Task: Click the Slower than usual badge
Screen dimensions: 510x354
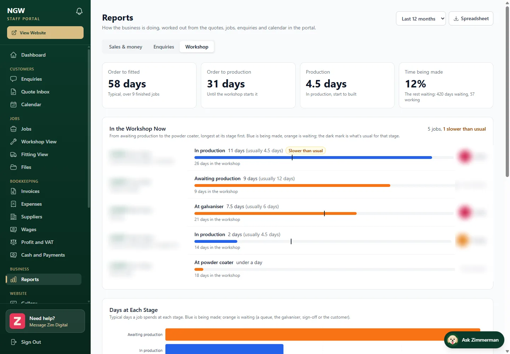Action: tap(306, 151)
